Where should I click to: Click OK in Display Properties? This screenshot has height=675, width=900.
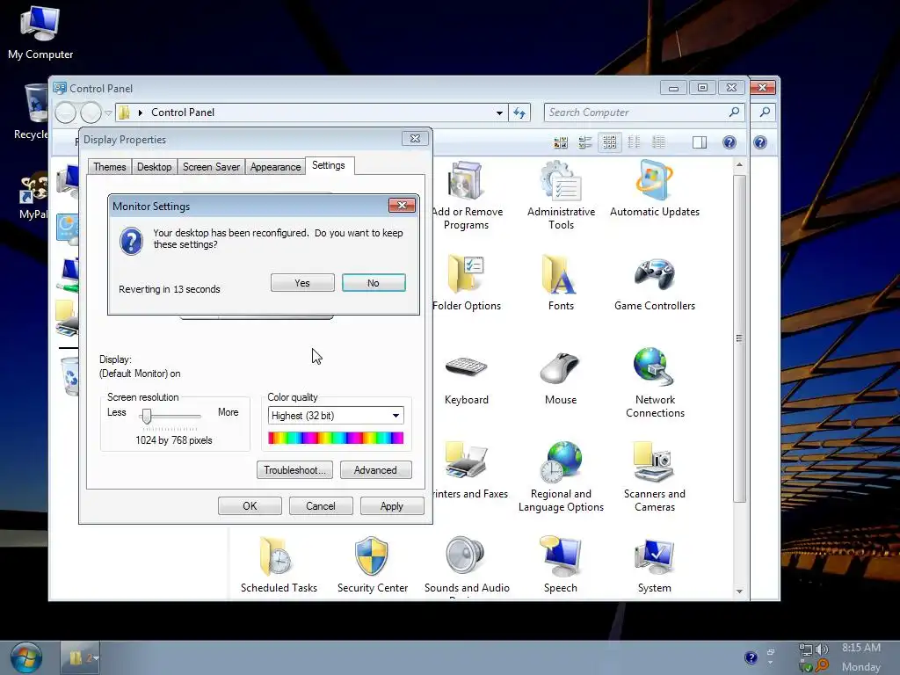click(250, 506)
